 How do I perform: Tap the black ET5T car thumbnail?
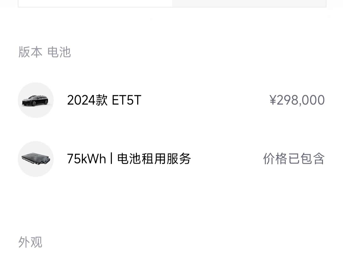pos(35,101)
